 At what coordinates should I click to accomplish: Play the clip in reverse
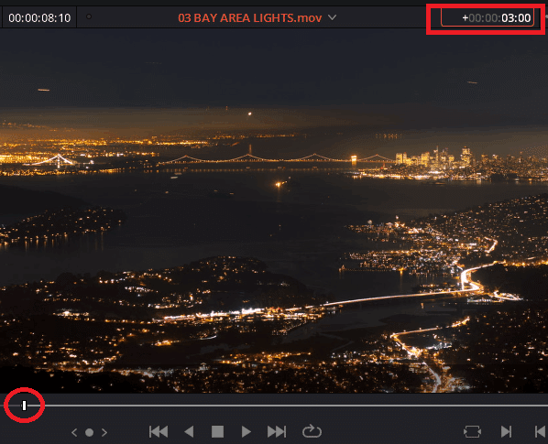pos(189,432)
